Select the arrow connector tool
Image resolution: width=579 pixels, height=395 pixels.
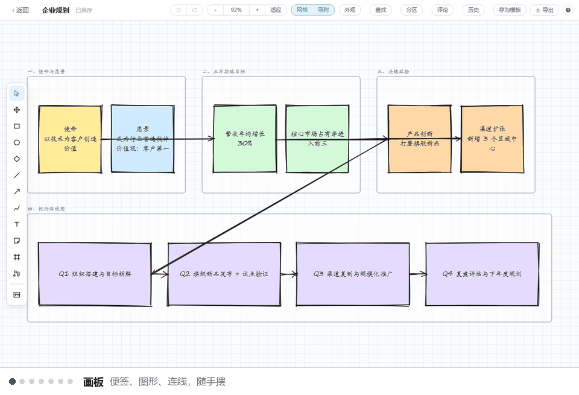click(x=17, y=192)
